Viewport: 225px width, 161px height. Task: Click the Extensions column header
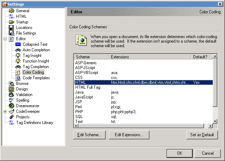[150, 57]
